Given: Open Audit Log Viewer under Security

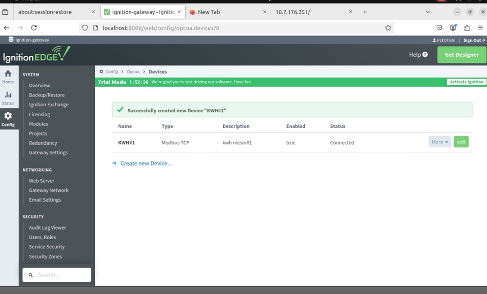Looking at the screenshot, I should point(48,228).
